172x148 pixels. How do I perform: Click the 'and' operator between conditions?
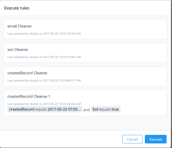pyautogui.click(x=87, y=110)
